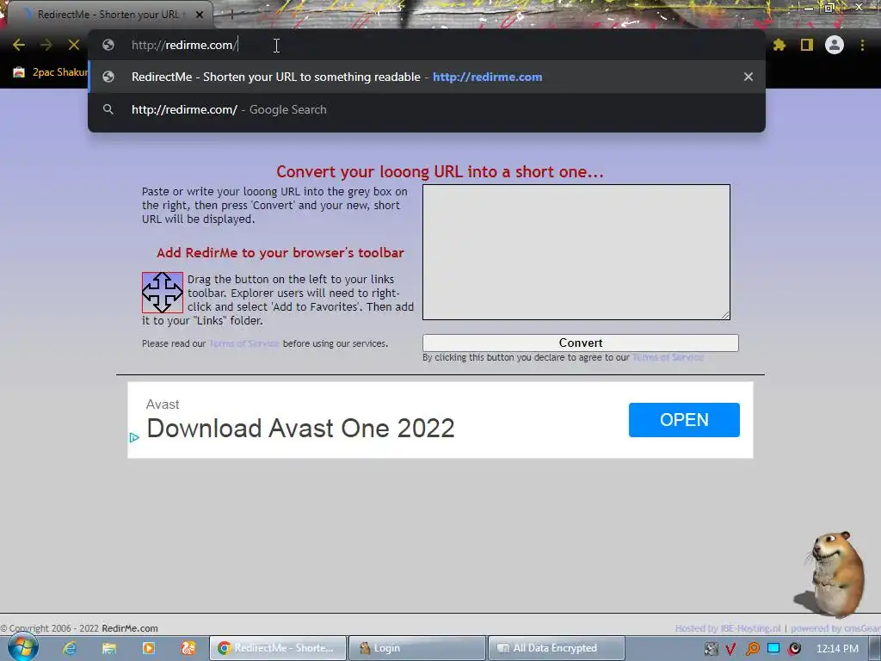
Task: Click the Download Avast One 2022 headline
Action: coord(300,429)
